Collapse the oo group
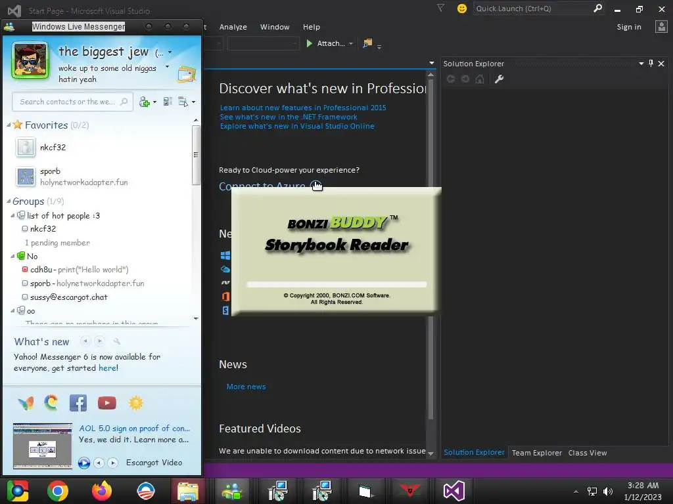The width and height of the screenshot is (673, 504). 12,310
